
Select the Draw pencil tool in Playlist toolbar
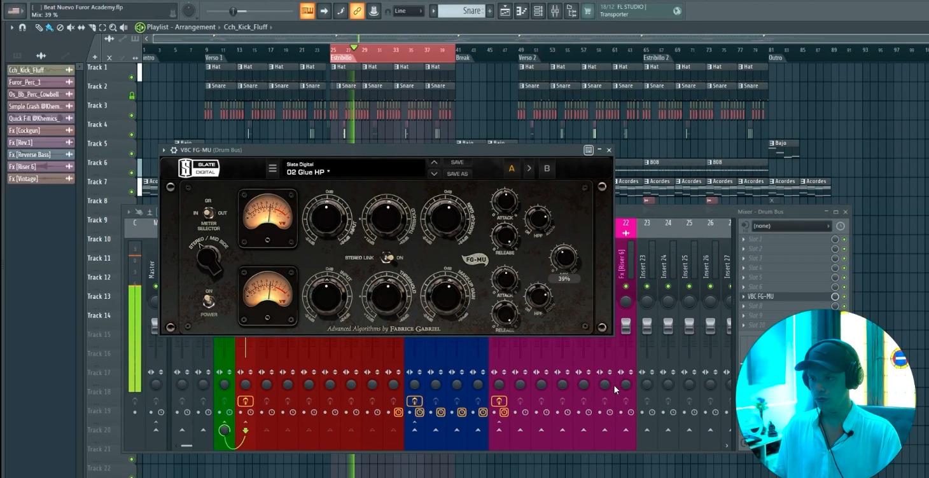[x=39, y=27]
